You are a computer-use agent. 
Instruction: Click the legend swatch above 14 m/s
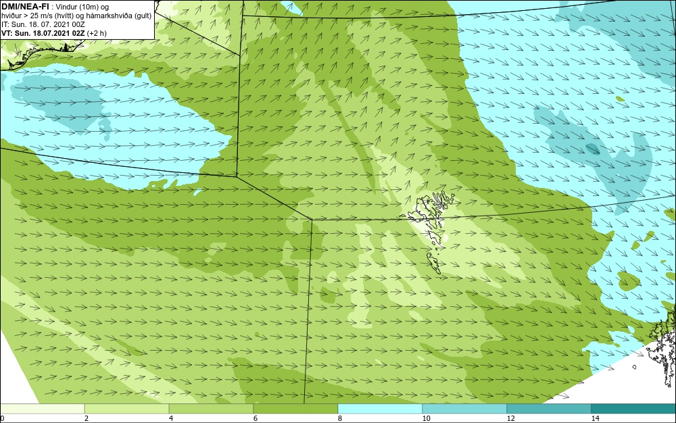pyautogui.click(x=634, y=409)
